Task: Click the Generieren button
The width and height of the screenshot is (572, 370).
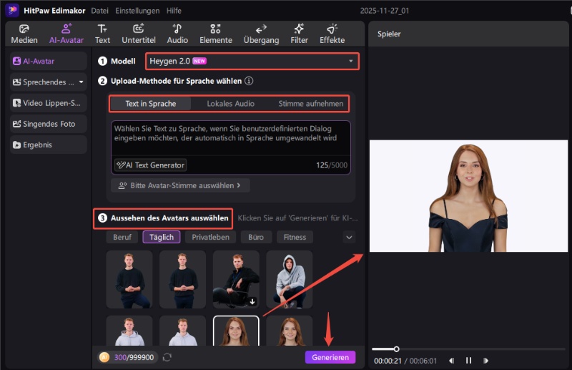Action: tap(330, 357)
